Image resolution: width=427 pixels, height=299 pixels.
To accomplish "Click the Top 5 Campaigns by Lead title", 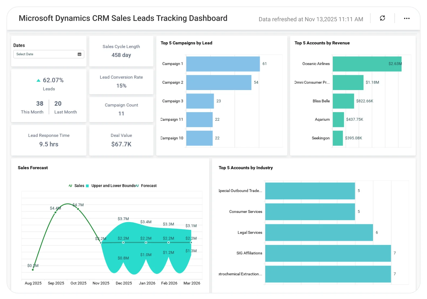I will [x=186, y=43].
